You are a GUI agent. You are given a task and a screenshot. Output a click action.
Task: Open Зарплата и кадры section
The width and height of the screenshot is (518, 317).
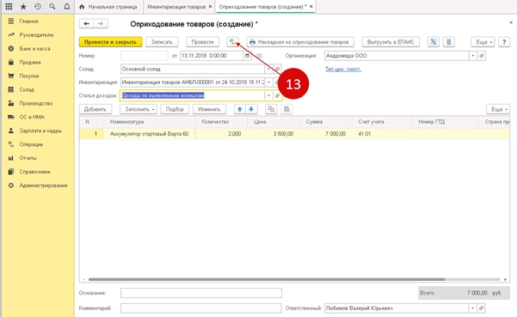pyautogui.click(x=40, y=131)
